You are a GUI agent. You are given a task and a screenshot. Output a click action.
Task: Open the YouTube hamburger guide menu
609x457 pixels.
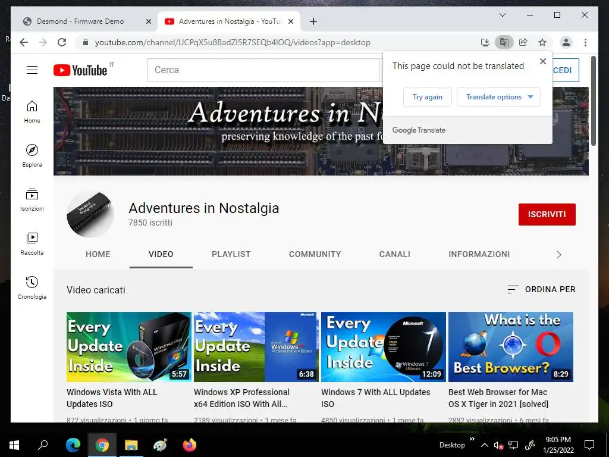[x=32, y=70]
